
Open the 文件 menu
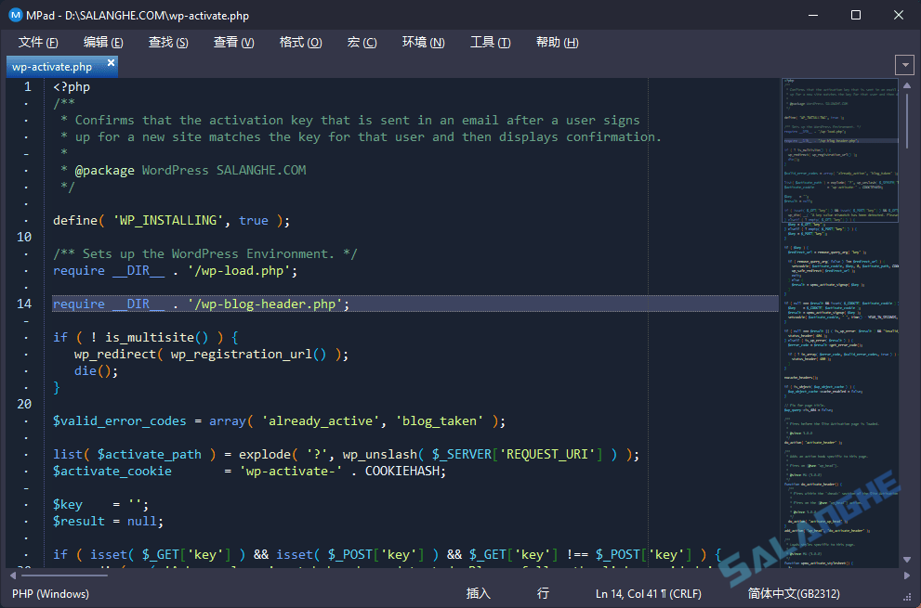coord(37,42)
